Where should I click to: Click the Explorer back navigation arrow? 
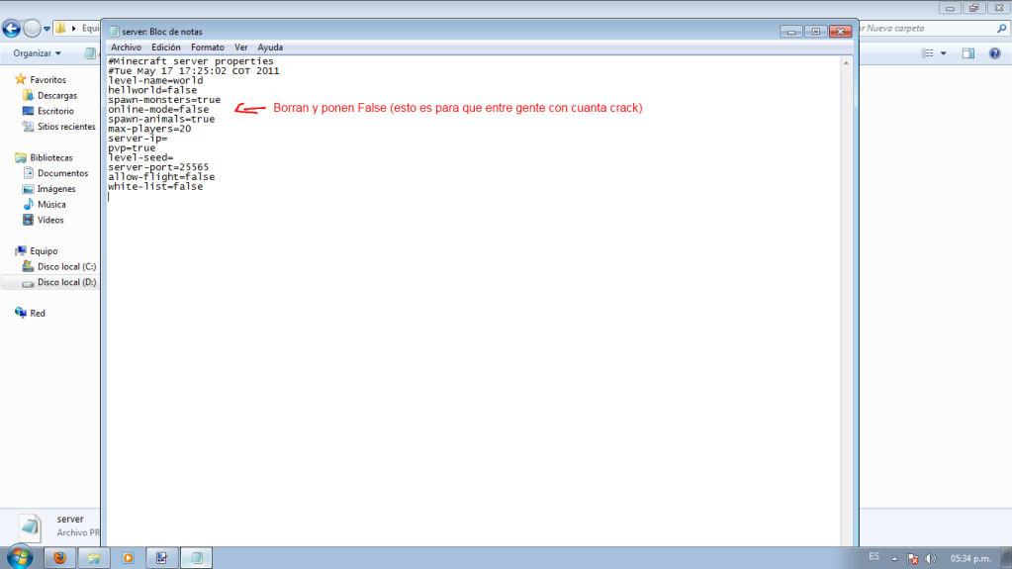[11, 29]
